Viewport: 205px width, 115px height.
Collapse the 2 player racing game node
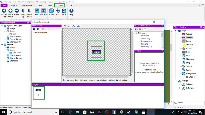coord(2,26)
